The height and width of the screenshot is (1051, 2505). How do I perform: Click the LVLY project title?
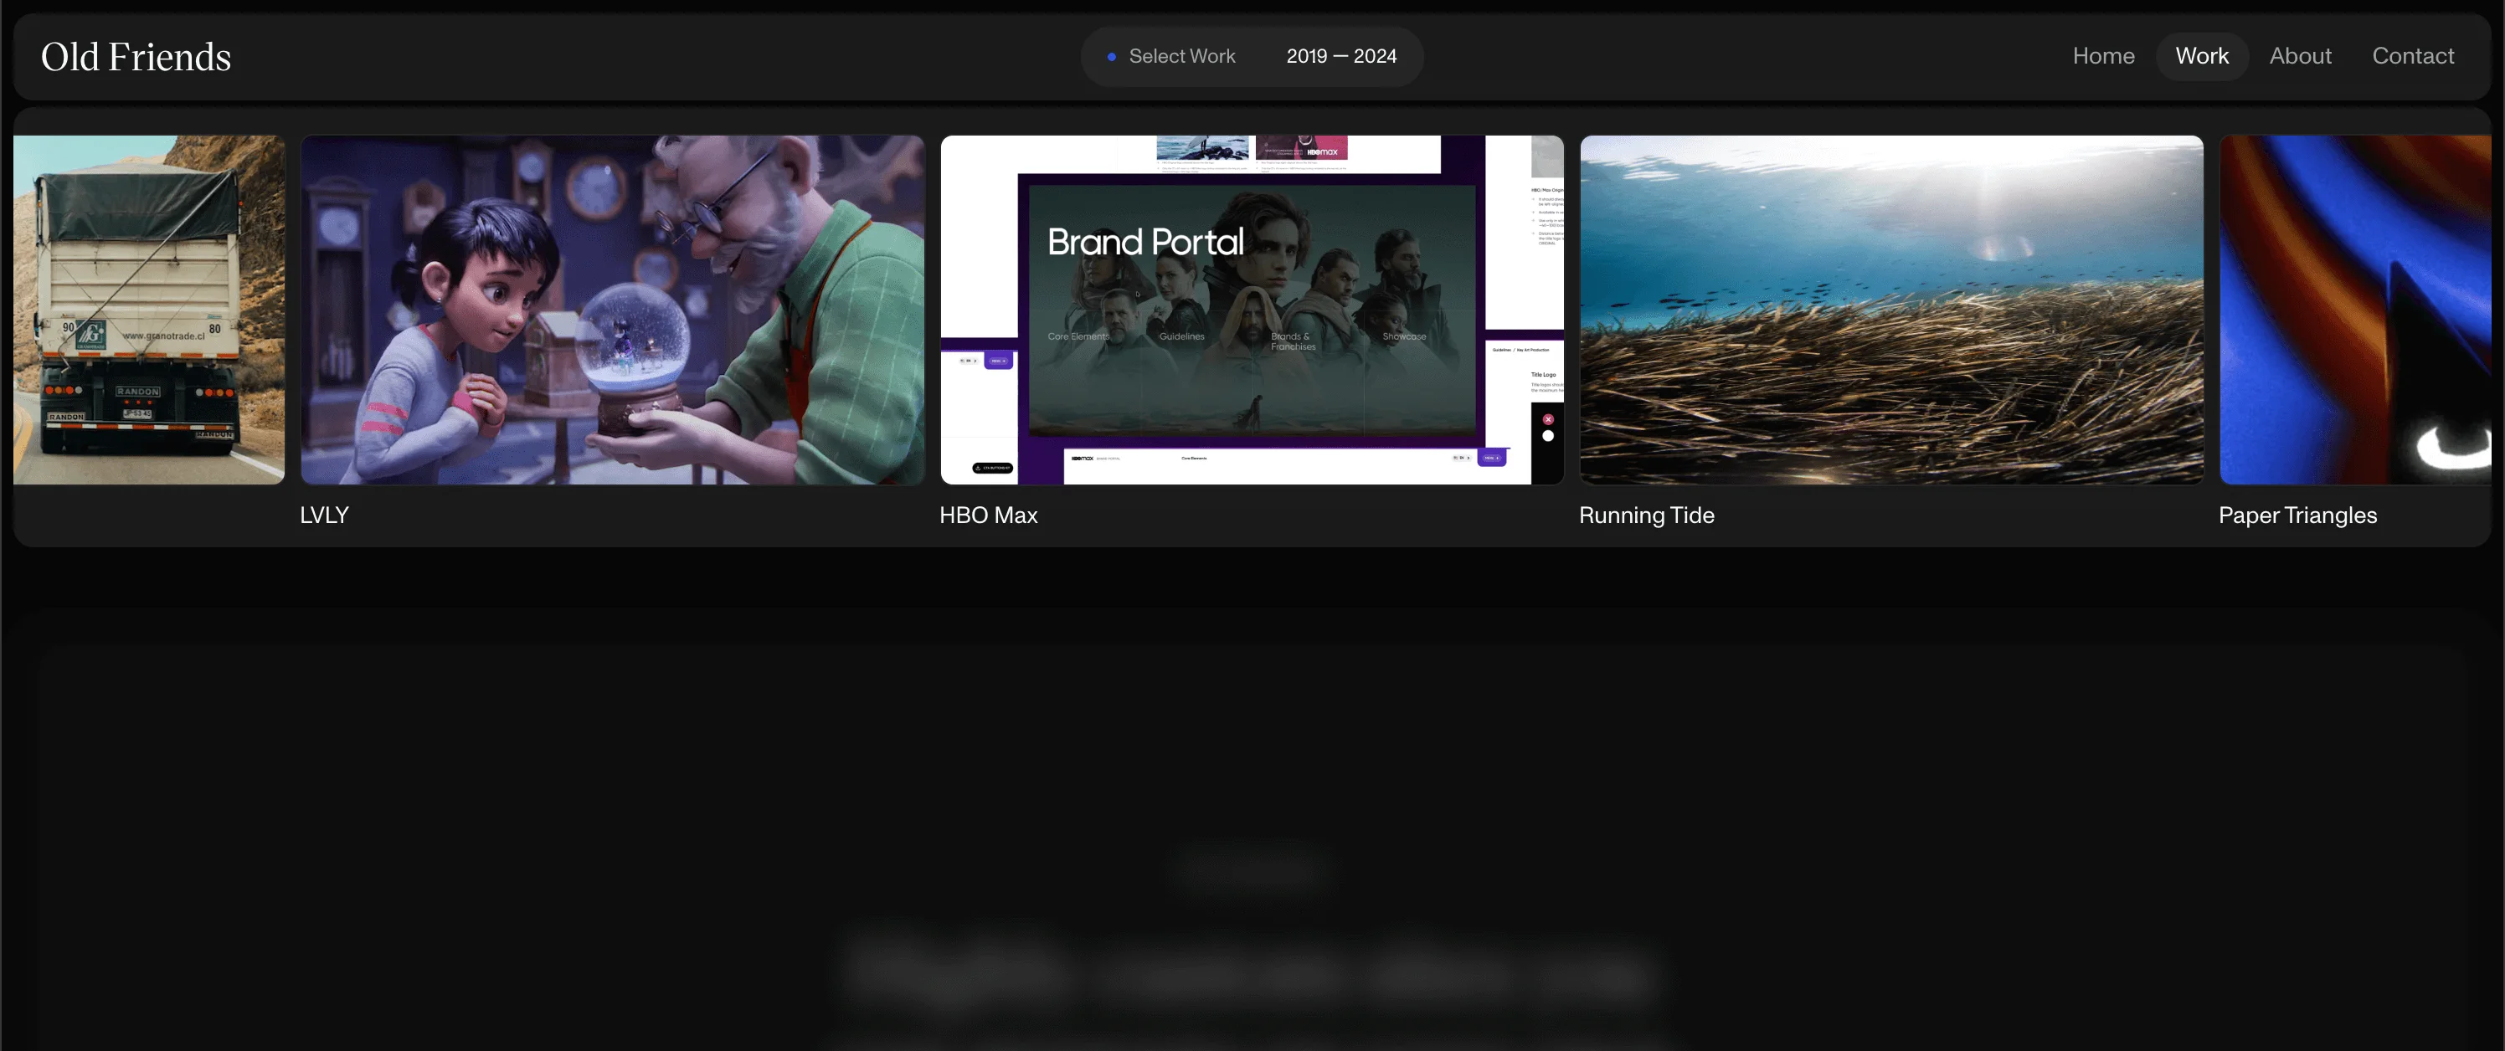[324, 515]
